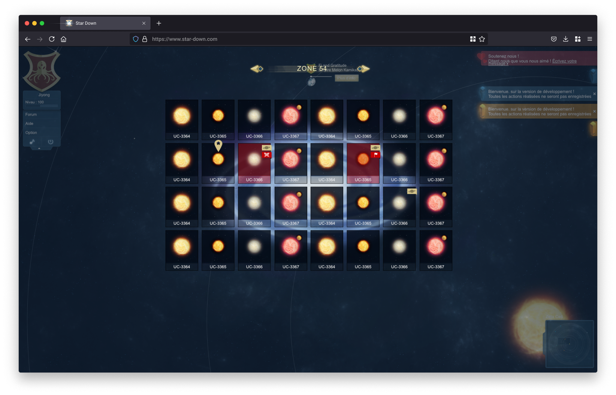This screenshot has height=395, width=616.
Task: Click the power logout icon in sidebar
Action: pos(51,142)
